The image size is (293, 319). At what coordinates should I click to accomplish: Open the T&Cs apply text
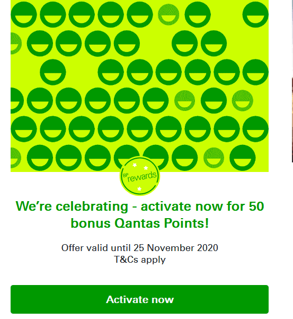click(140, 260)
